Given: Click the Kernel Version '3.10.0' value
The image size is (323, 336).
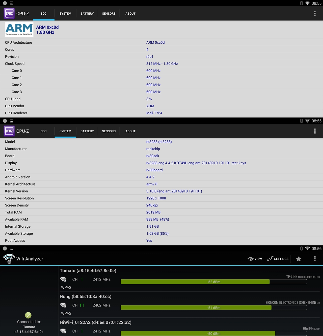Looking at the screenshot, I should (174, 191).
